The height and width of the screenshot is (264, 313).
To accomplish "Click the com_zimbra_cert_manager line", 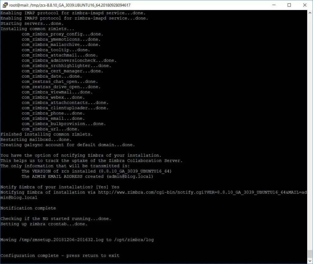I will [62, 71].
